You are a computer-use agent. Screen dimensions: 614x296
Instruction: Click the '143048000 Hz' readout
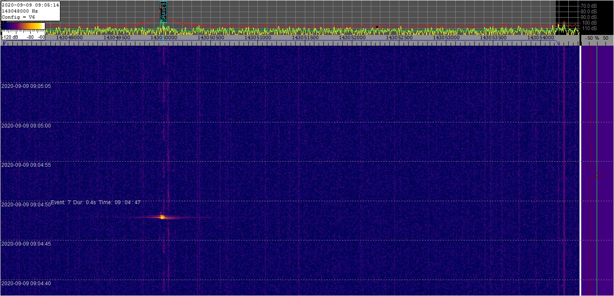coord(20,11)
